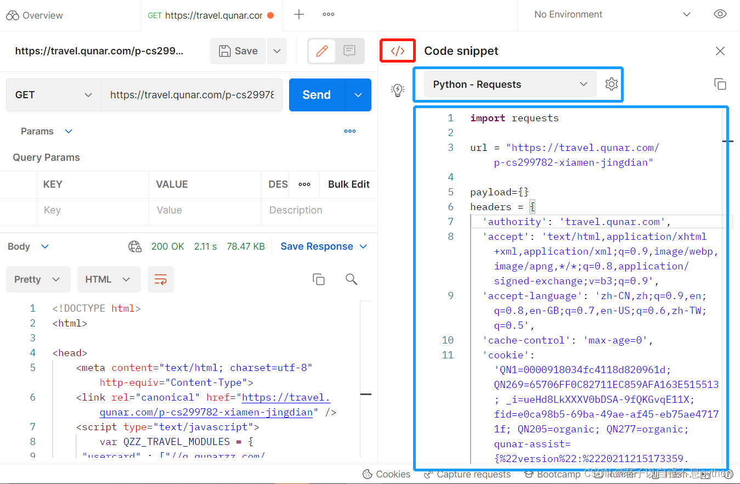Image resolution: width=740 pixels, height=484 pixels.
Task: Click the <!DOCTYPE html> response line
Action: (x=97, y=308)
